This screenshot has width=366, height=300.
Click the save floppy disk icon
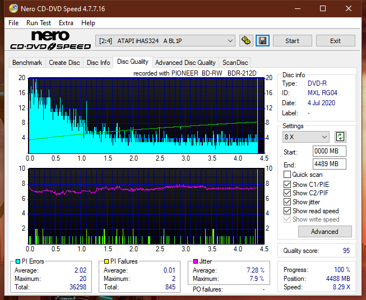[263, 41]
